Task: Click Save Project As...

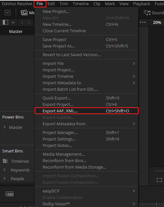Action: pyautogui.click(x=86, y=46)
